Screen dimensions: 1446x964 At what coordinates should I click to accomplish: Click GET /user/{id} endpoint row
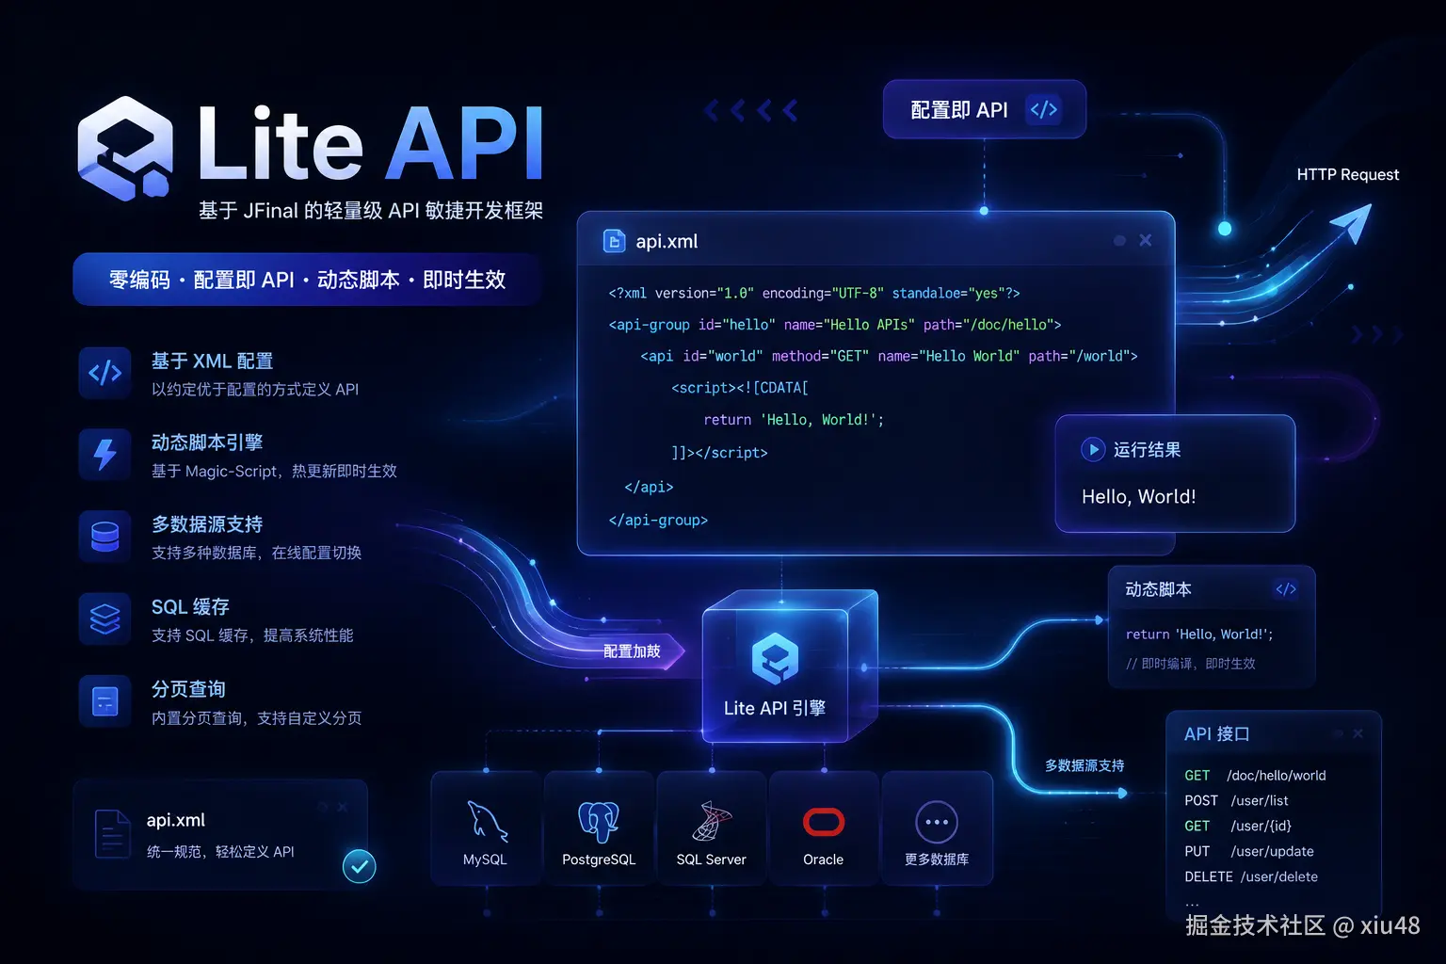(x=1238, y=827)
